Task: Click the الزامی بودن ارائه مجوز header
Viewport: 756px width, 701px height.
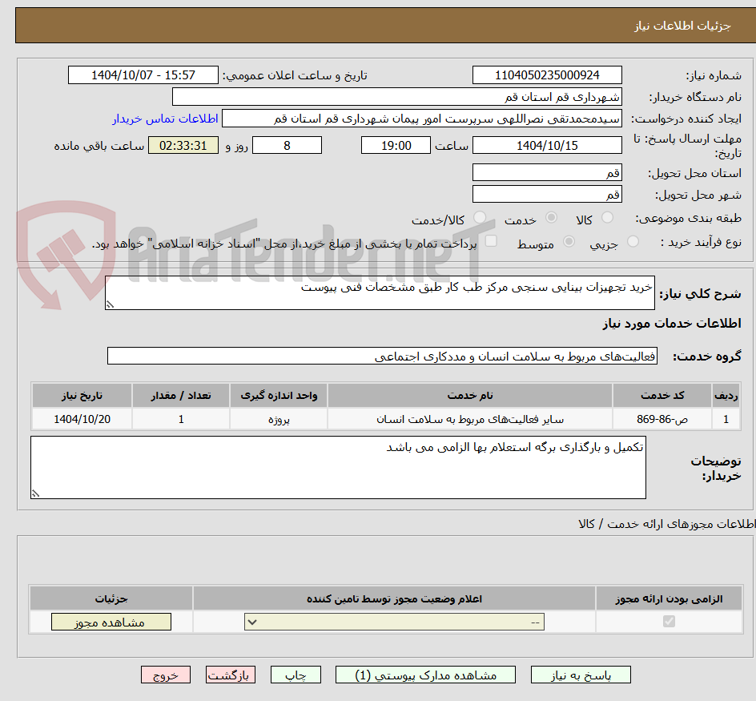Action: pos(669,598)
